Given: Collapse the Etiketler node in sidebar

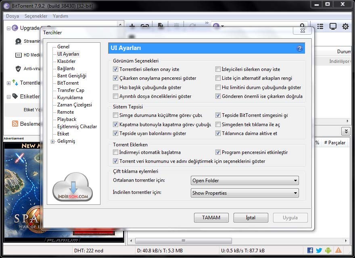Looking at the screenshot, I should 8,97.
